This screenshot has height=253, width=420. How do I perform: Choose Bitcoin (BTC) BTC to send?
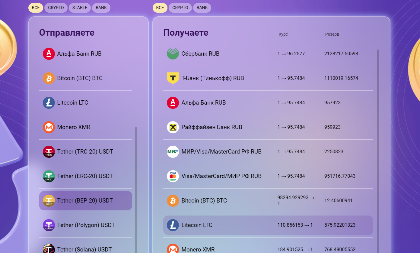[x=86, y=78]
